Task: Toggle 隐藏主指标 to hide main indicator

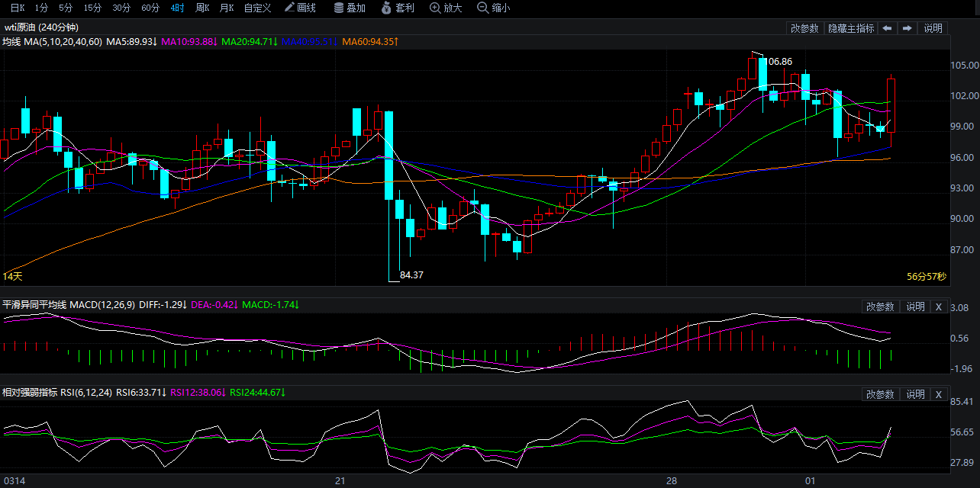Action: 851,28
